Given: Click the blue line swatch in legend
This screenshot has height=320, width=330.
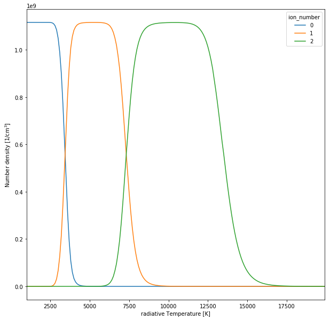Looking at the screenshot, I should tap(295, 25).
